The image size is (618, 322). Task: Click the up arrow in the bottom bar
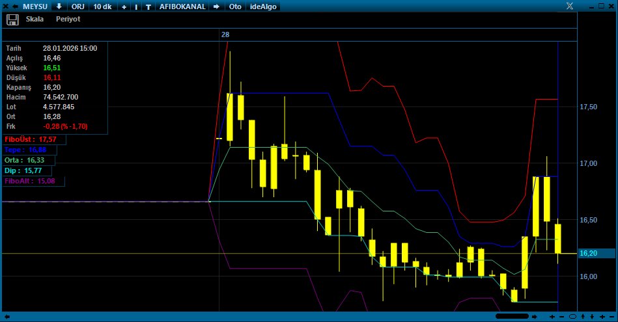[583, 317]
